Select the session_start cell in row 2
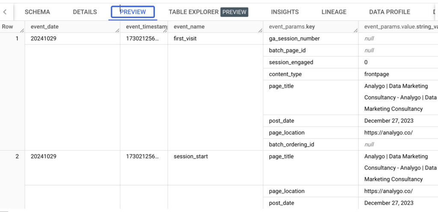This screenshot has width=438, height=212. coord(191,156)
